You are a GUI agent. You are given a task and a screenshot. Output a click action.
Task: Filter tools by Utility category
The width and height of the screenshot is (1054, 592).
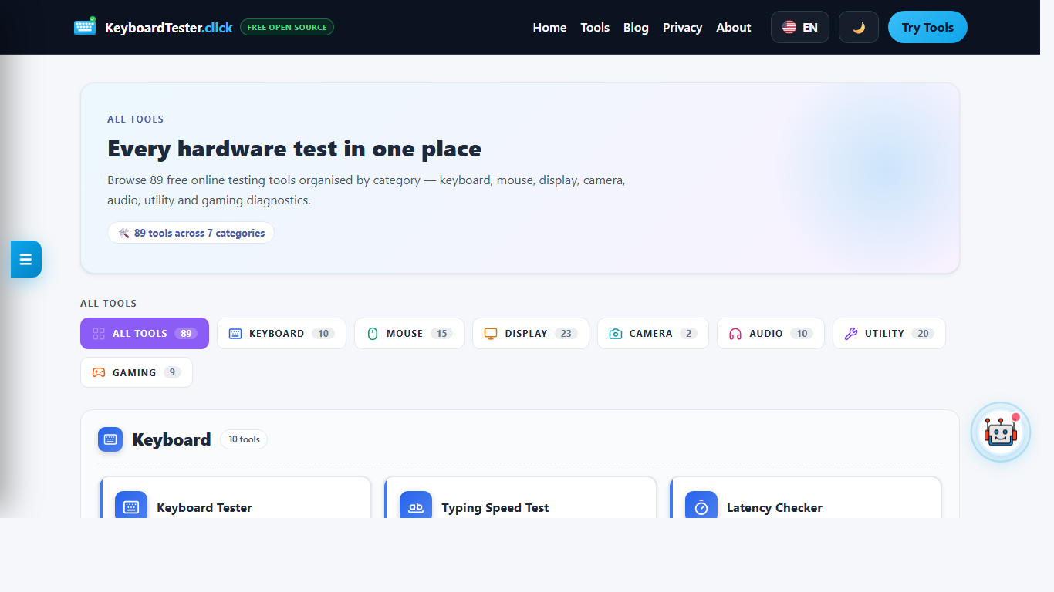(889, 333)
